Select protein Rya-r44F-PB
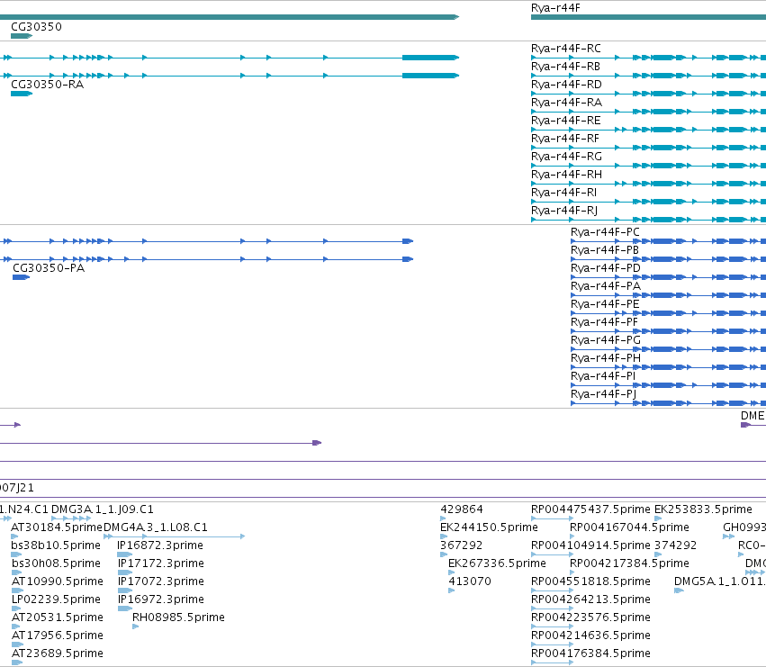 pos(604,250)
